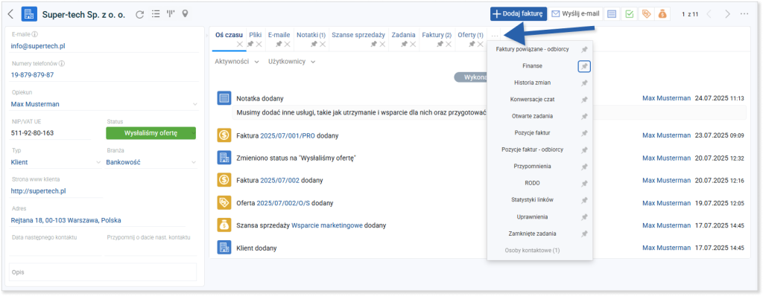Viewport: 763px width, 296px height.
Task: Close the Oś czasu tab
Action: (x=239, y=44)
